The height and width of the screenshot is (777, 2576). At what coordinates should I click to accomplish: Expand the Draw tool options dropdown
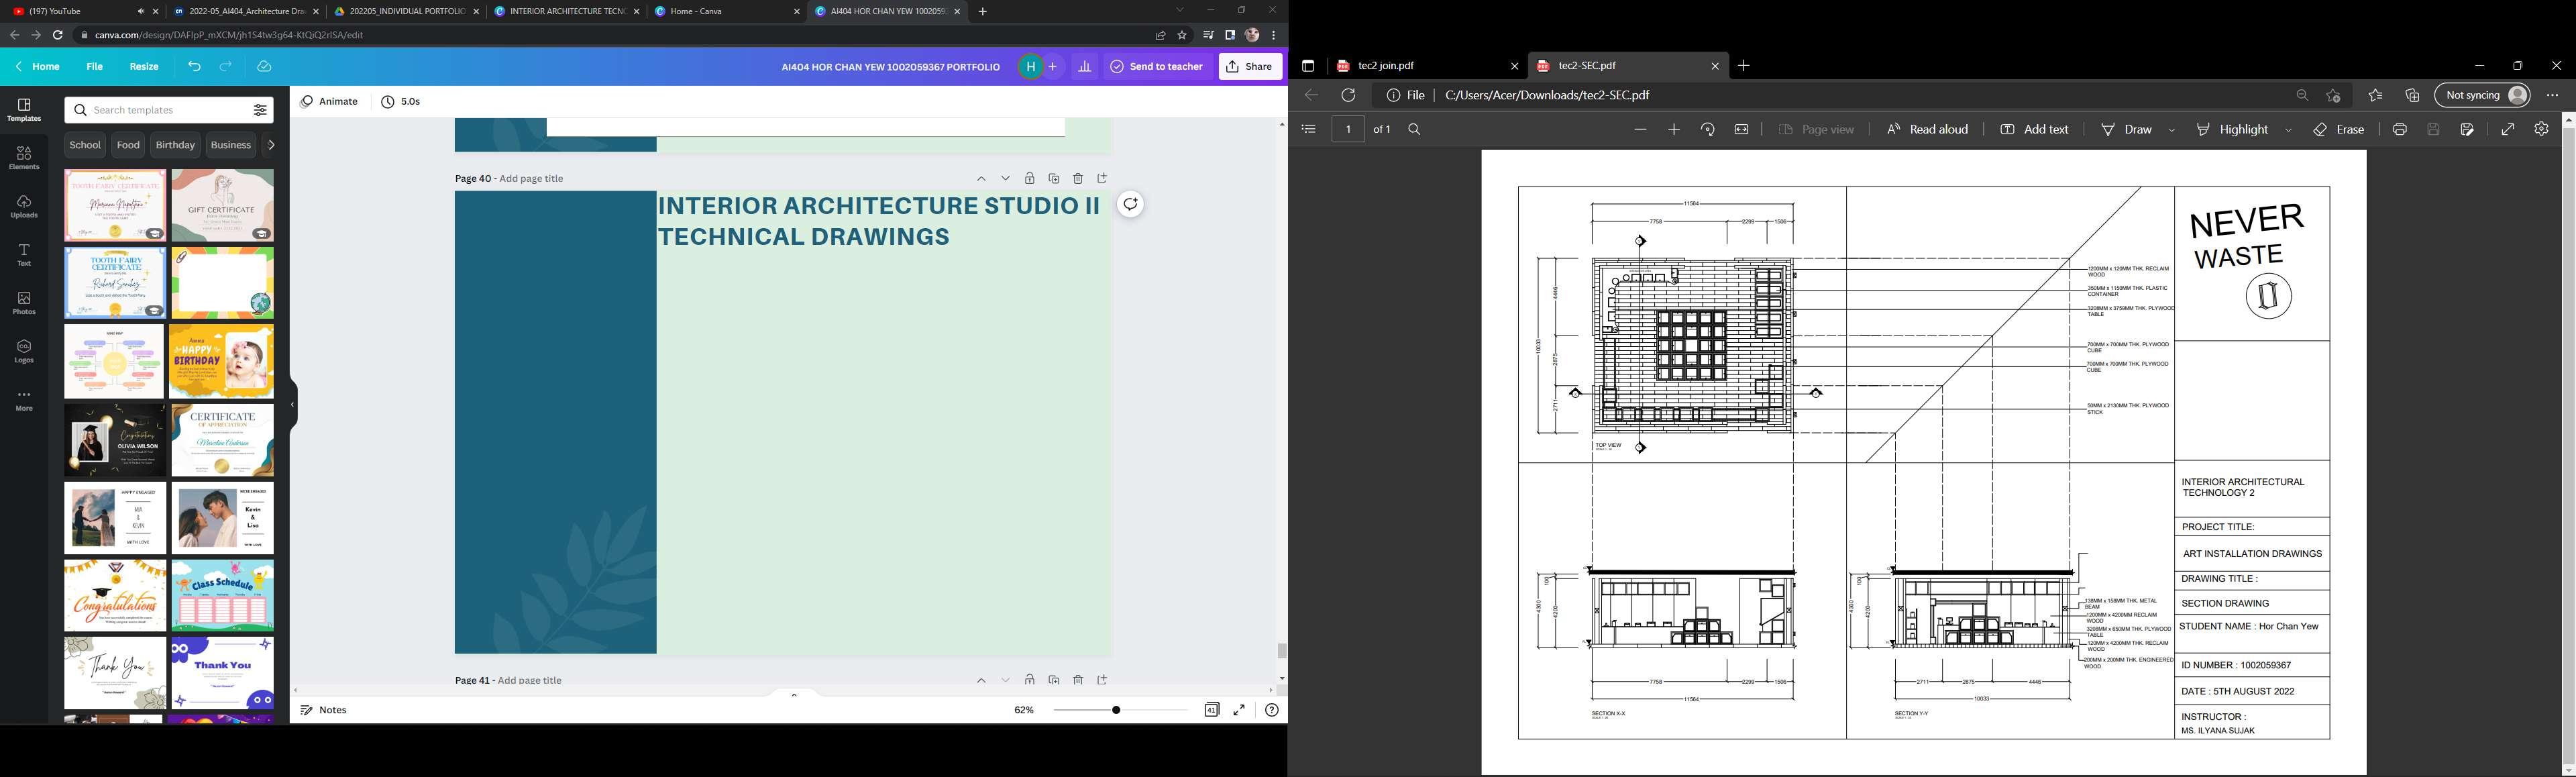[x=2171, y=130]
